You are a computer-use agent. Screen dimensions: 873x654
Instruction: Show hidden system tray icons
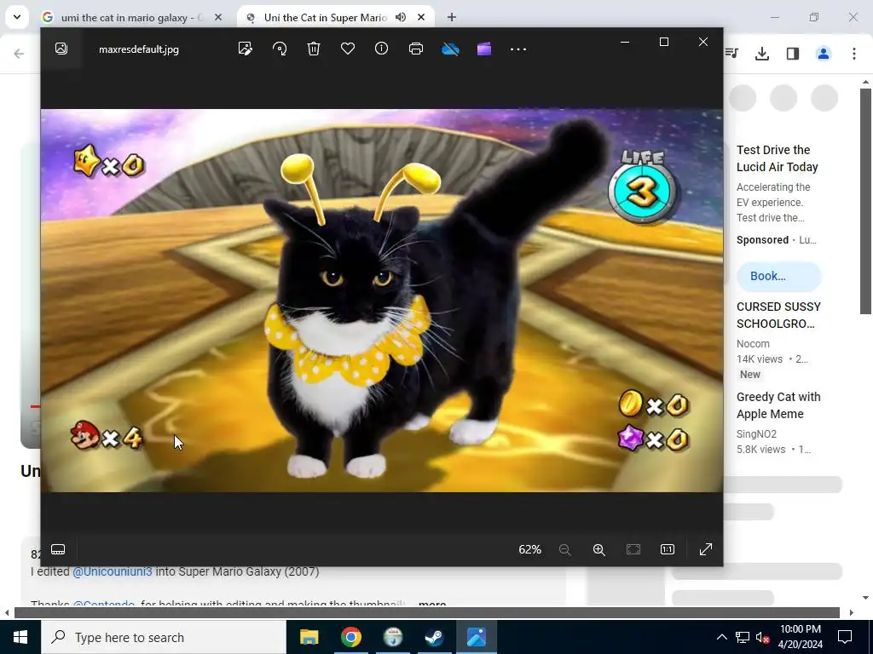[721, 637]
